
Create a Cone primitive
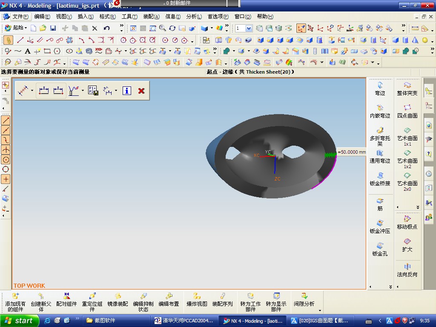point(415,40)
